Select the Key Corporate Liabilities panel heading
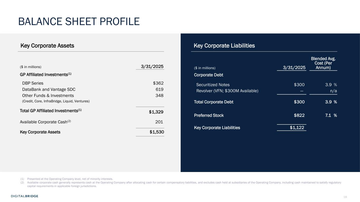Image resolution: width=360 pixels, height=202 pixels. [x=224, y=46]
